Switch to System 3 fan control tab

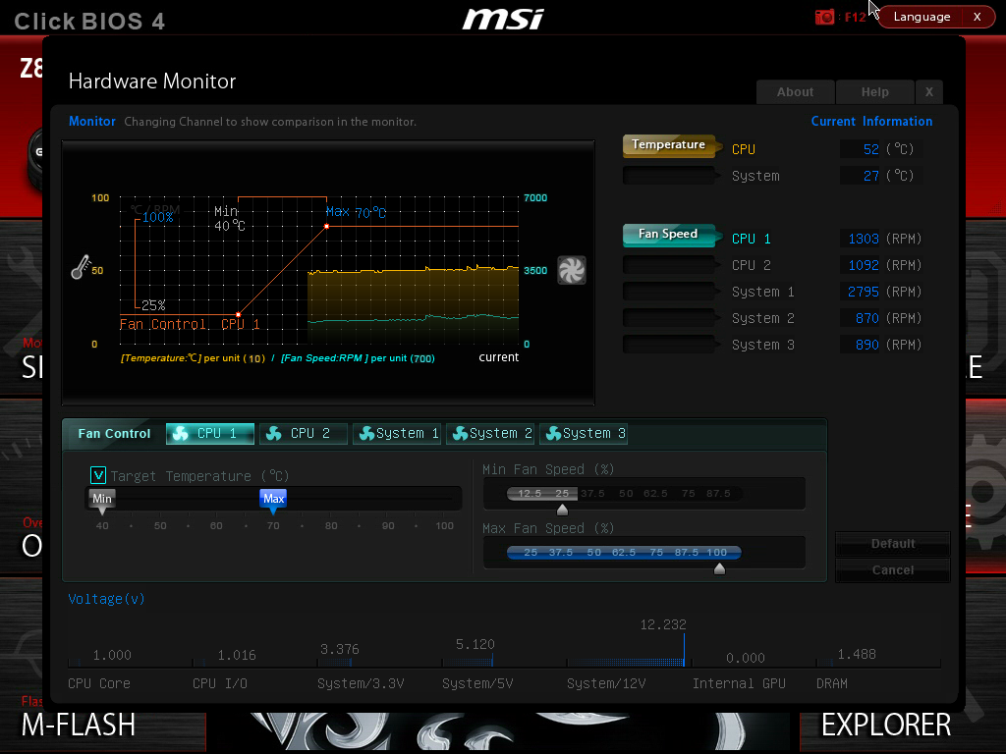pyautogui.click(x=584, y=433)
